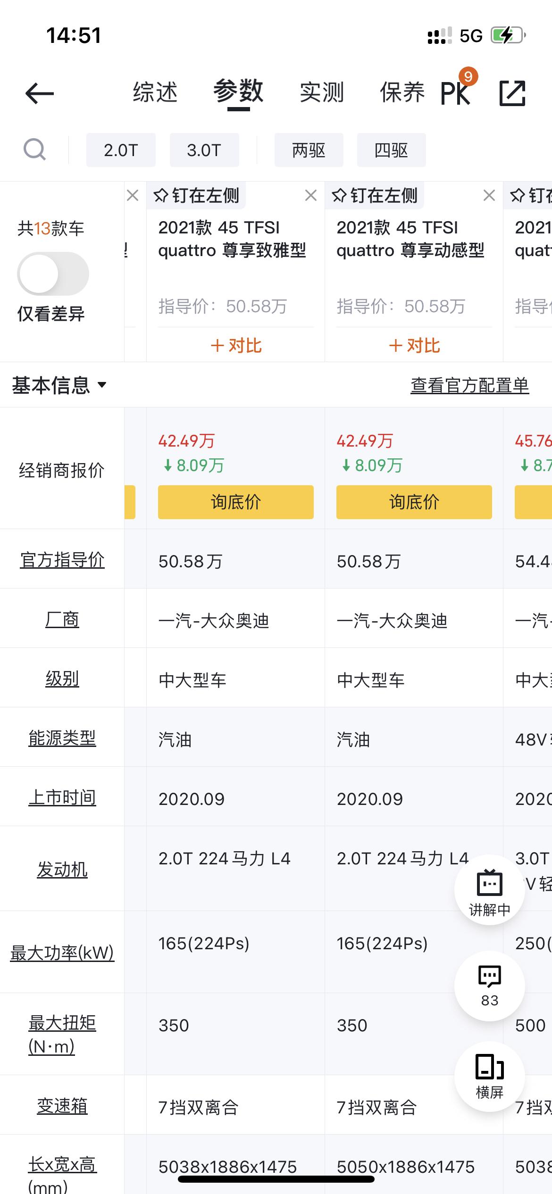Open 查看官方配置单 link
This screenshot has height=1194, width=552.
click(470, 386)
